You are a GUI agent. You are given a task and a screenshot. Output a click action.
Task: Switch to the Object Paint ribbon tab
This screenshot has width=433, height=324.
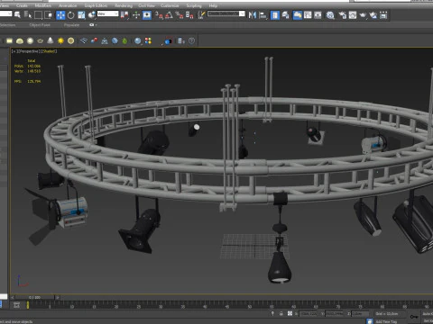40,25
